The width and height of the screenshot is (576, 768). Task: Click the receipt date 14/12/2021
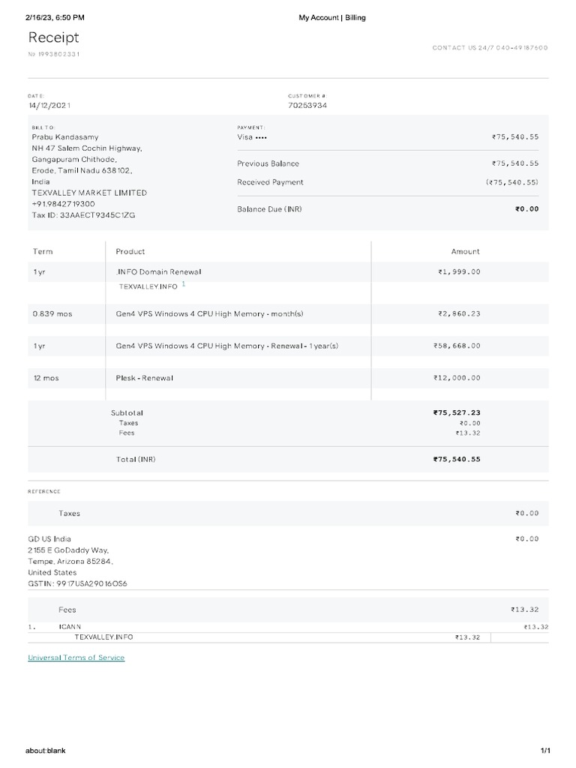50,106
